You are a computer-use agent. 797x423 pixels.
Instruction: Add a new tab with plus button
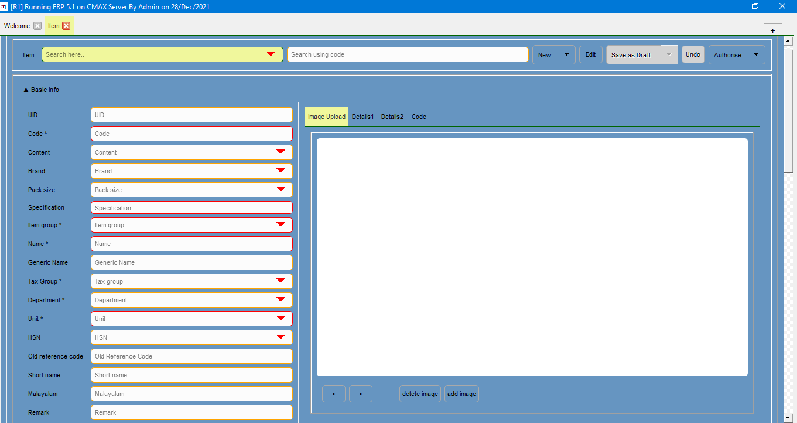[x=772, y=30]
